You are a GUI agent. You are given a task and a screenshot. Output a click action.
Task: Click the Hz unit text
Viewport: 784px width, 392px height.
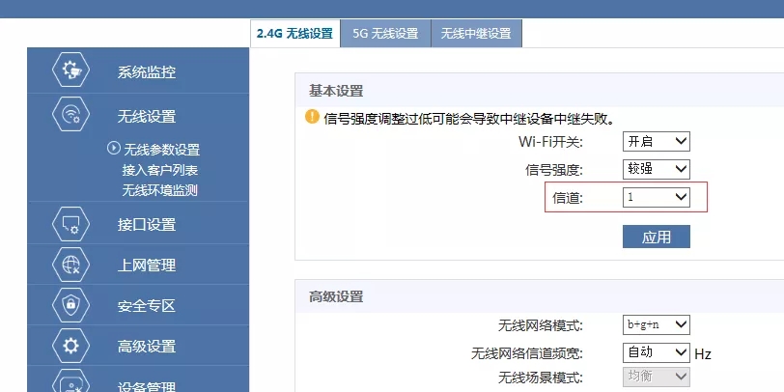[703, 354]
